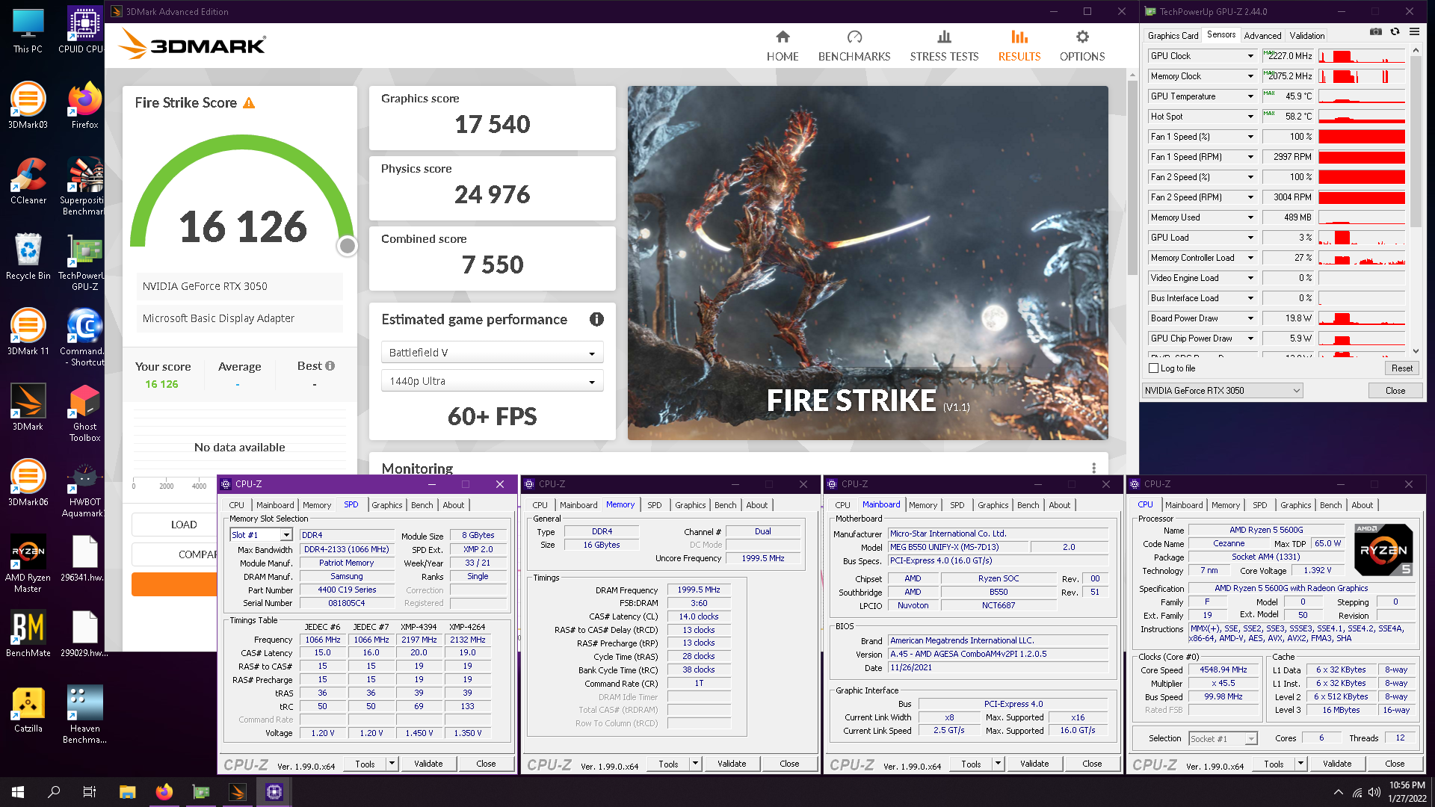This screenshot has height=807, width=1435.
Task: Enable the Log to file checkbox in GPU-Z
Action: (x=1153, y=368)
